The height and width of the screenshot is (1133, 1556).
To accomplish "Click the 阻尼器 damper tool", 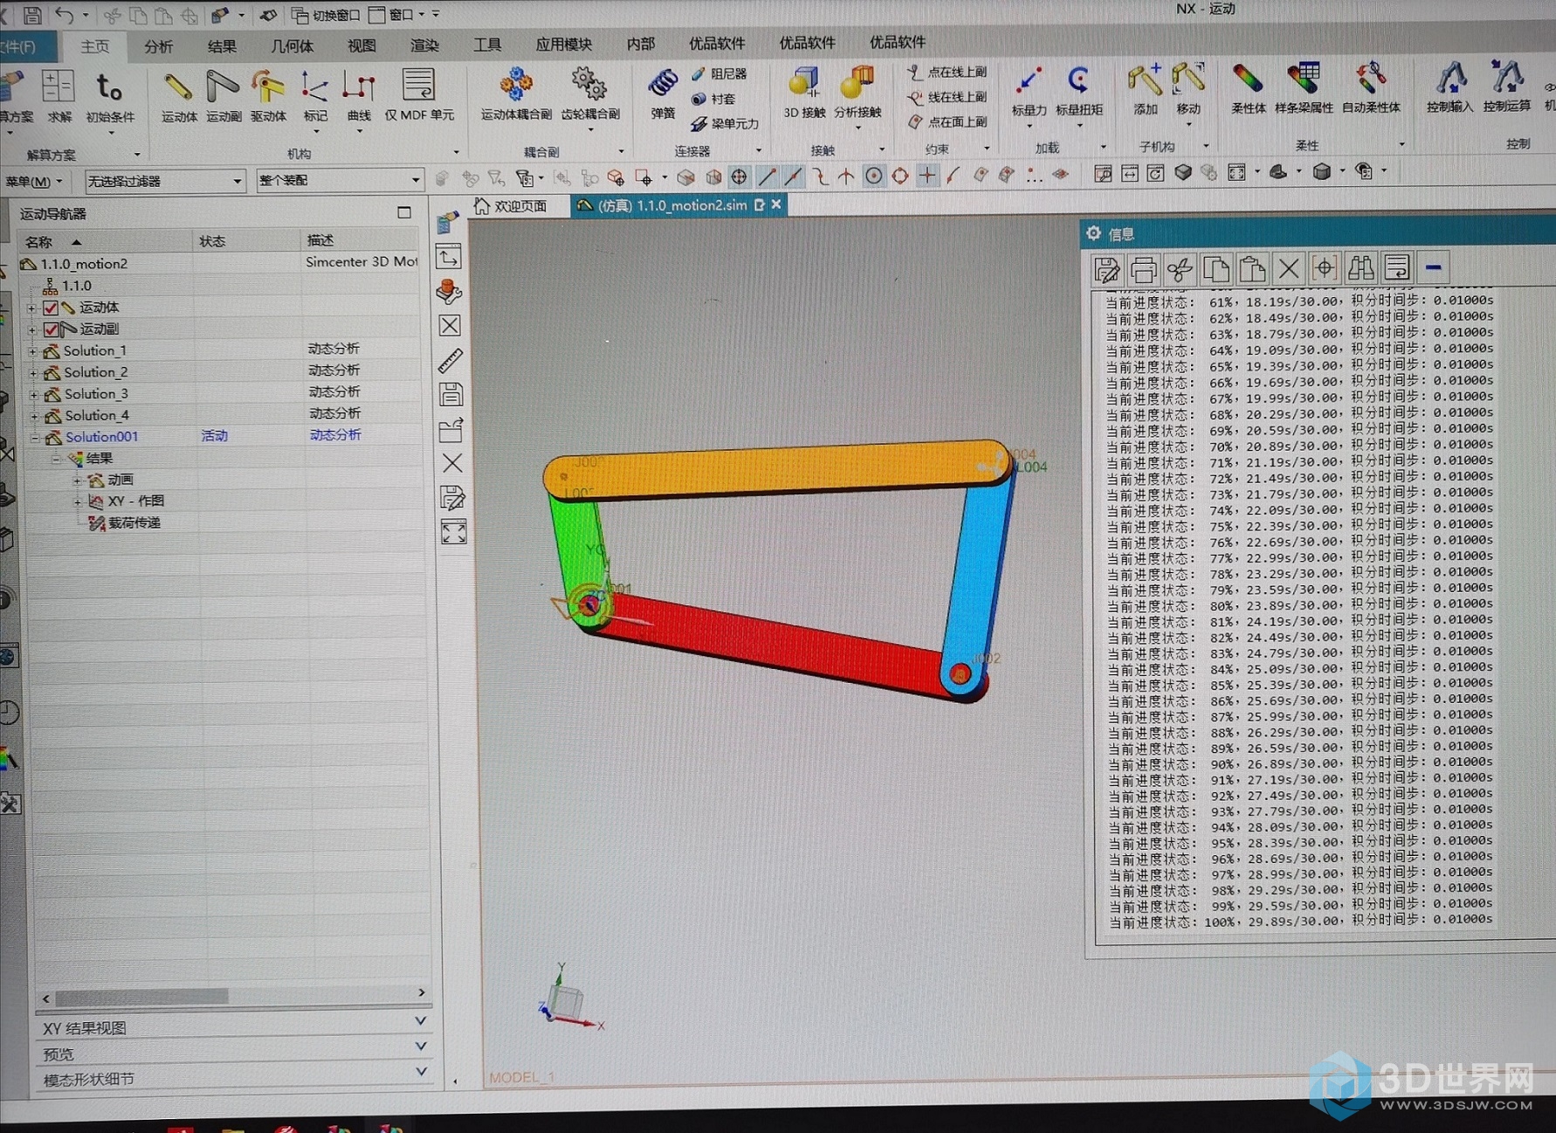I will [x=719, y=74].
